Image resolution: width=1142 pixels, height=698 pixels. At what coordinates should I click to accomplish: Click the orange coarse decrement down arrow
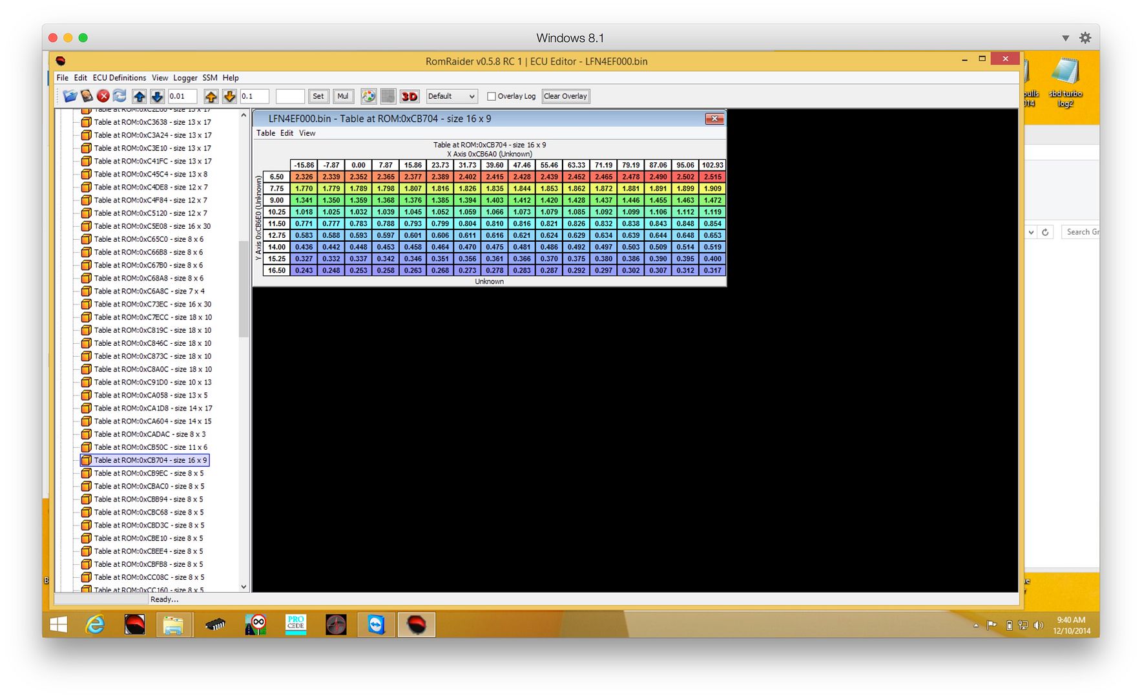(229, 96)
